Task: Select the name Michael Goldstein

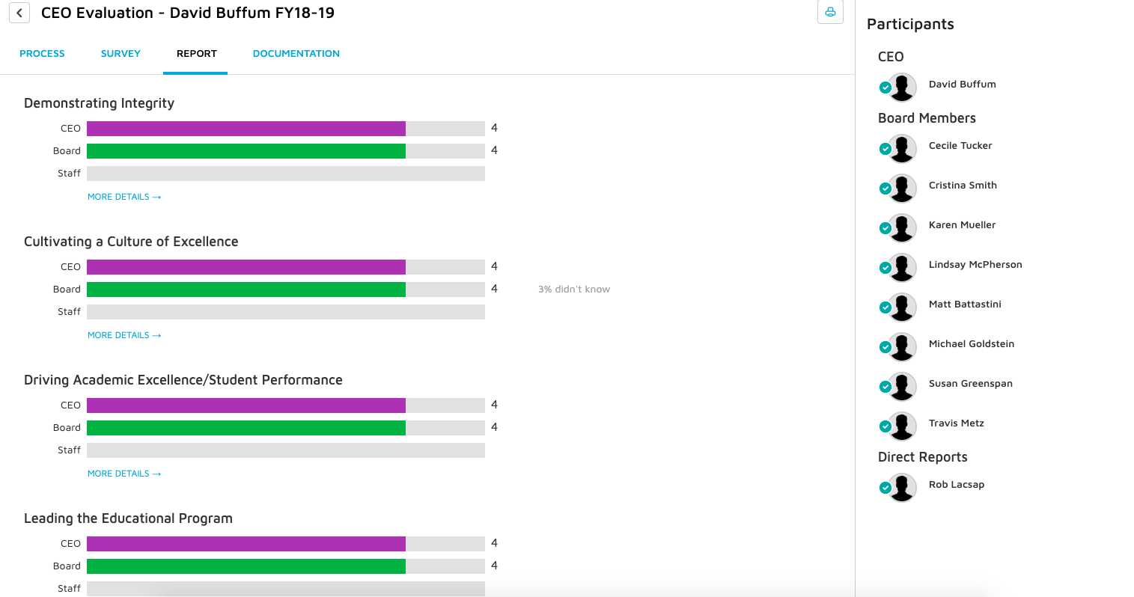Action: [972, 344]
